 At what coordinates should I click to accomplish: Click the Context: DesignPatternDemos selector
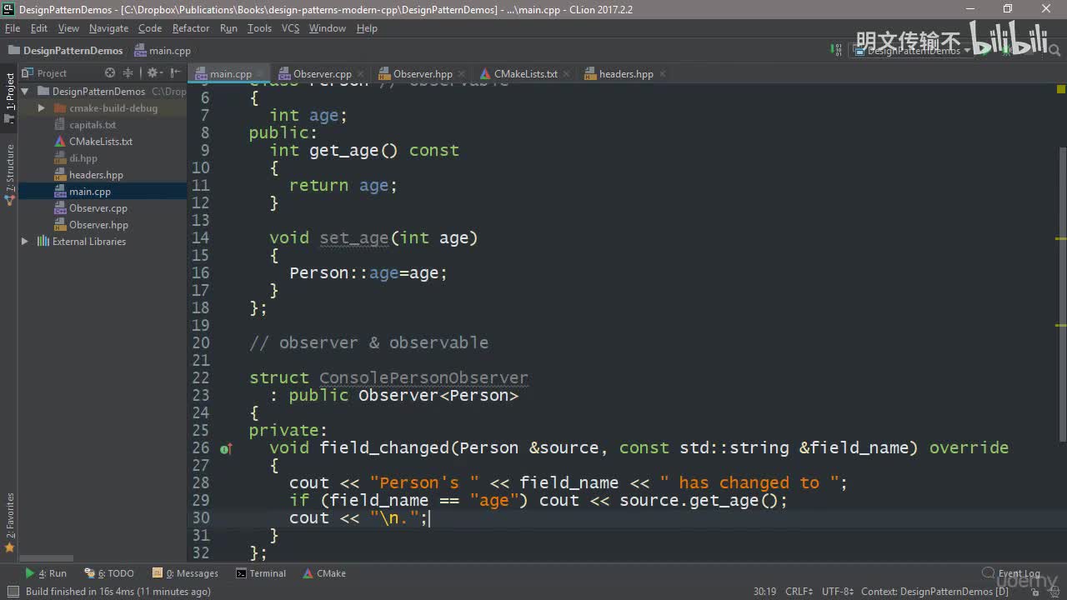(934, 592)
